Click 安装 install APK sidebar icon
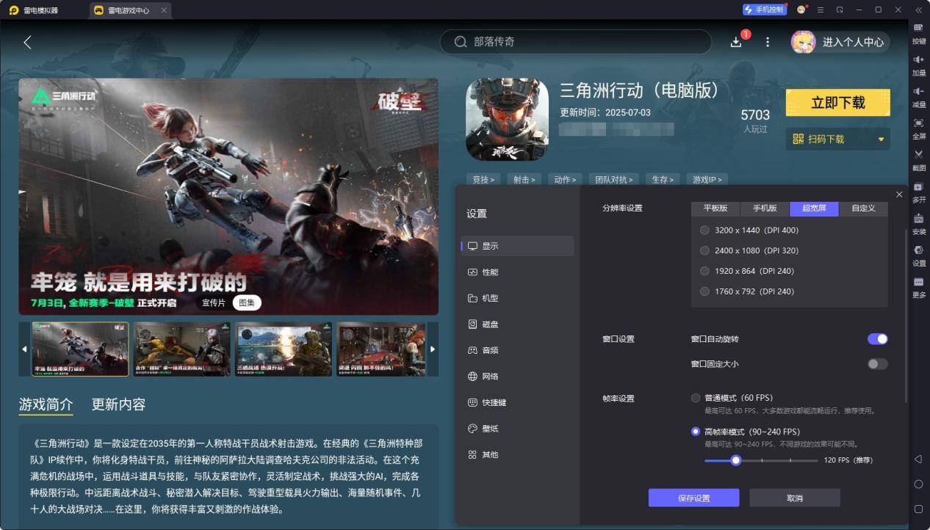The height and width of the screenshot is (530, 930). [x=918, y=223]
